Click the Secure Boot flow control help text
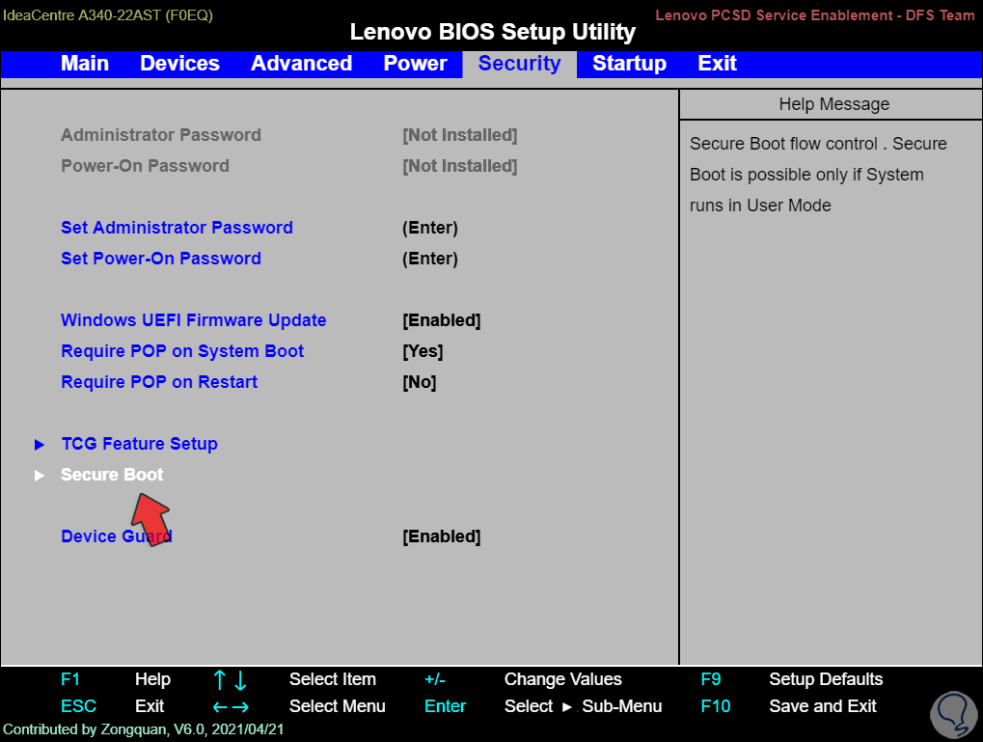The image size is (983, 742). 818,175
